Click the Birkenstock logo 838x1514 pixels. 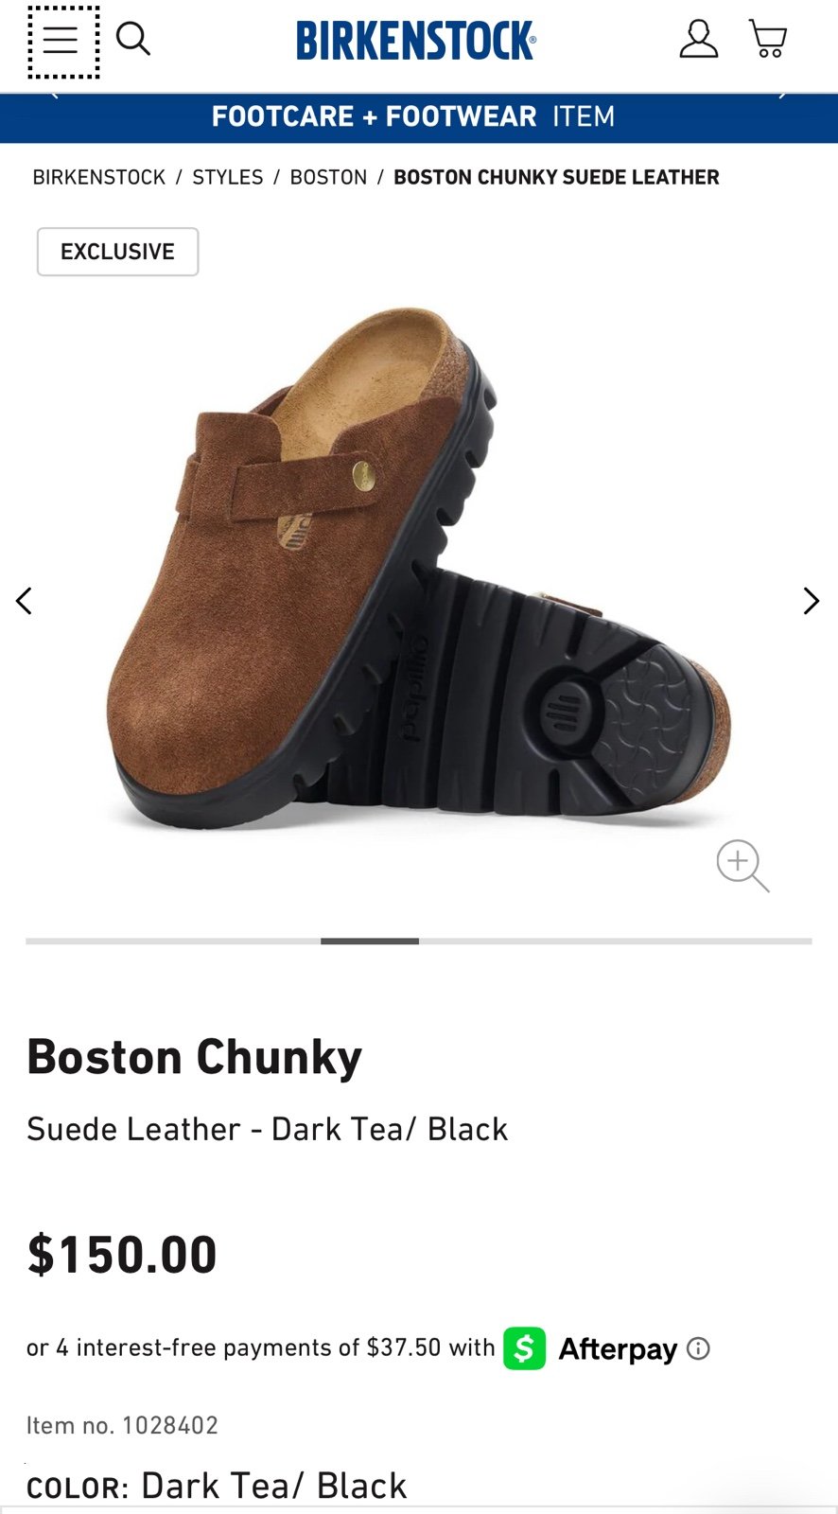(x=416, y=40)
